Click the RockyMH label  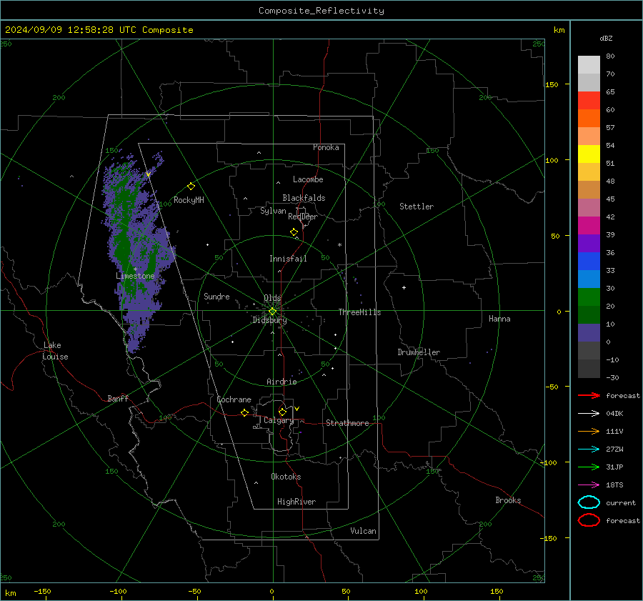pyautogui.click(x=189, y=200)
